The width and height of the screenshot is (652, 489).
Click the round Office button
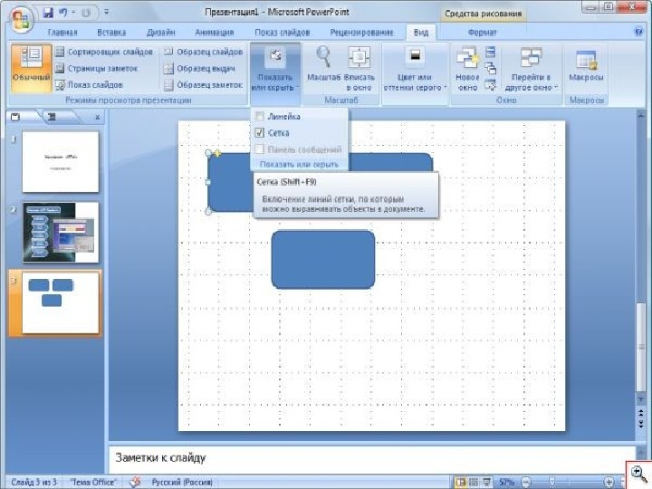point(21,19)
